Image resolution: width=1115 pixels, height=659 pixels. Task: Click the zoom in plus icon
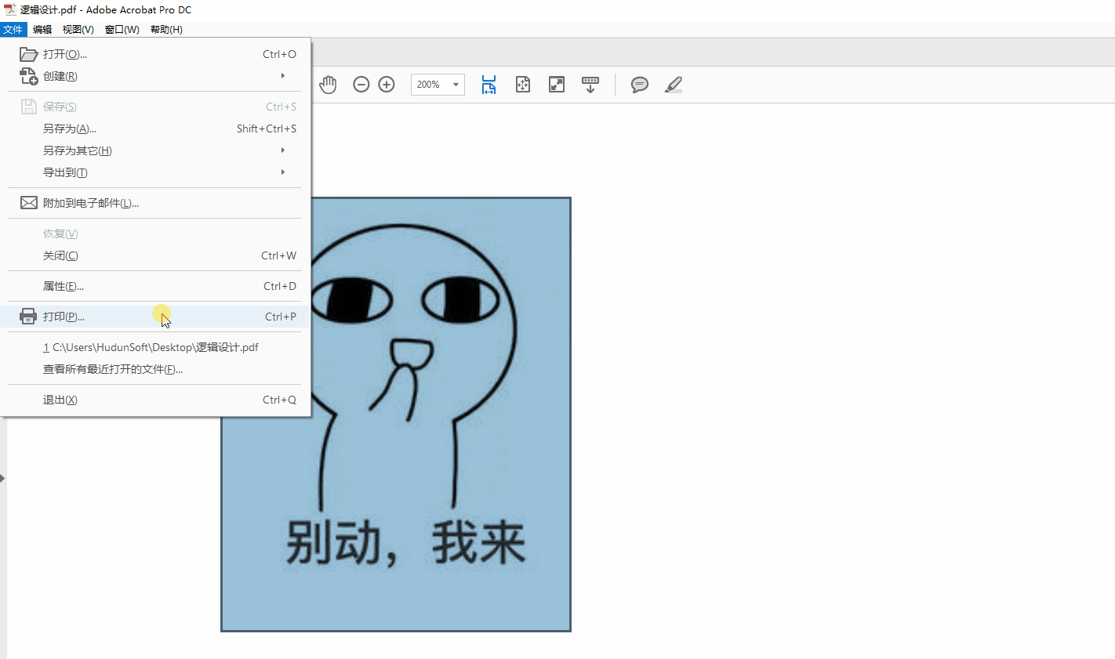pos(387,85)
